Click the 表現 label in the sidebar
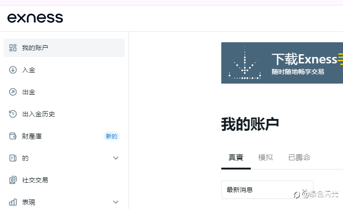This screenshot has width=343, height=209. 29,202
